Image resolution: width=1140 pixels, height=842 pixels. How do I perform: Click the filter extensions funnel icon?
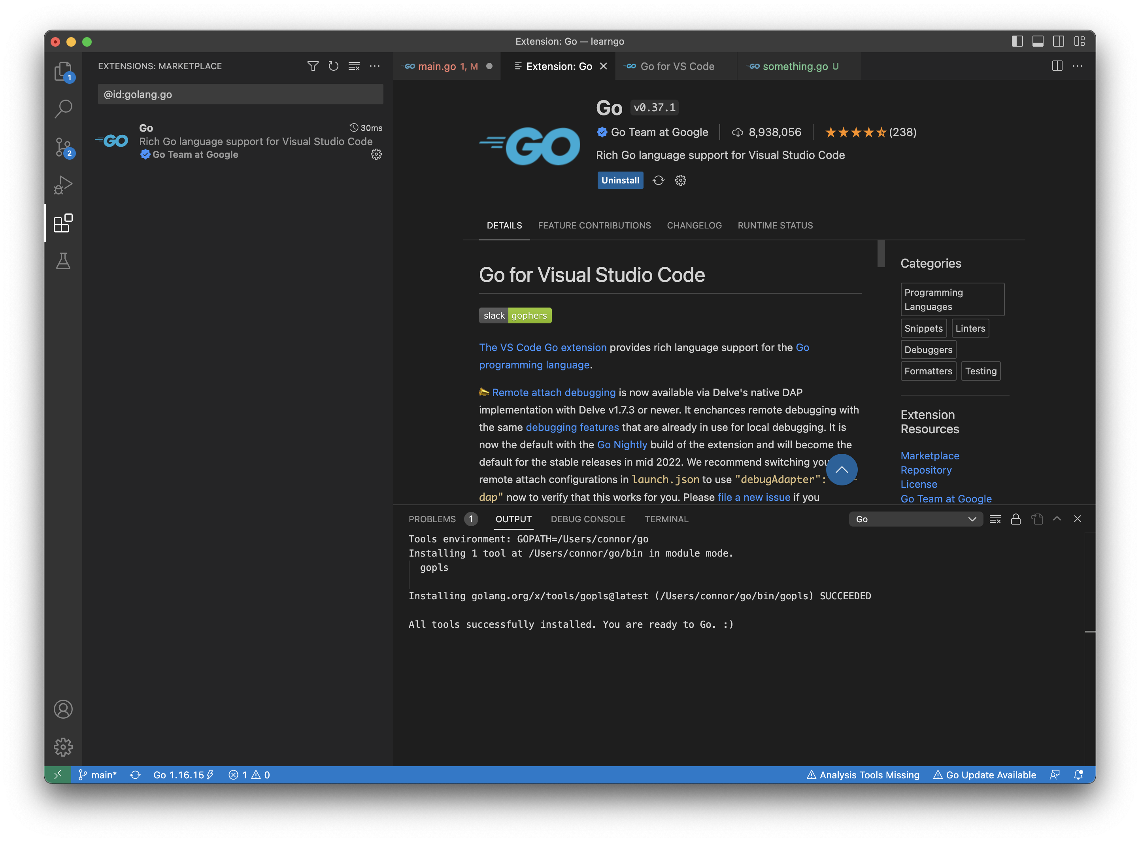click(313, 66)
